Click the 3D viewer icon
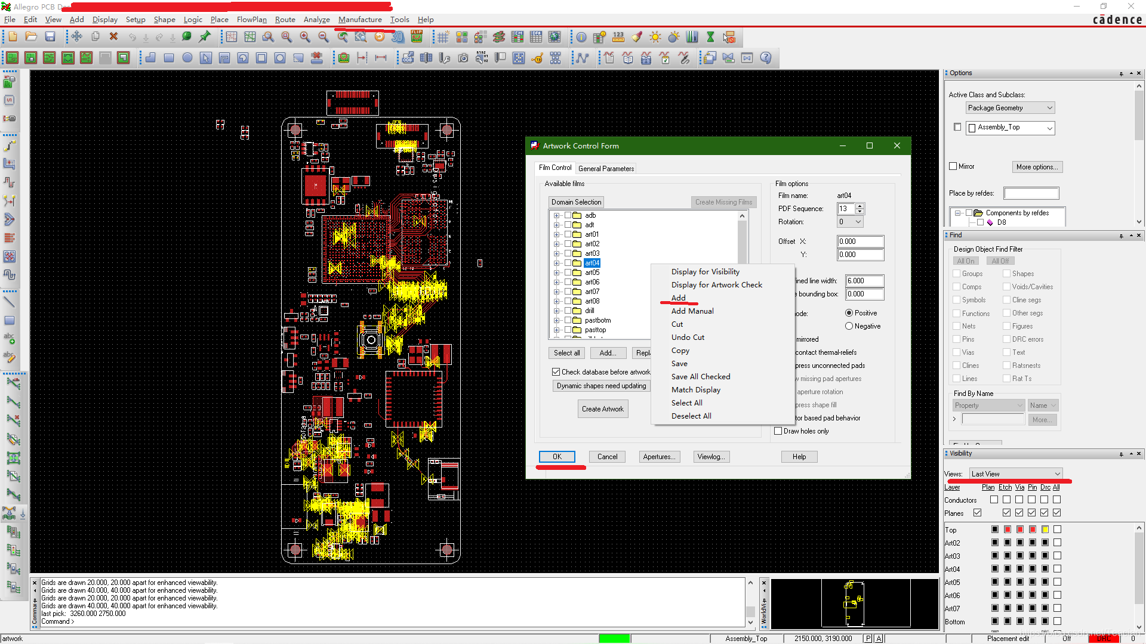The image size is (1146, 644). [398, 37]
